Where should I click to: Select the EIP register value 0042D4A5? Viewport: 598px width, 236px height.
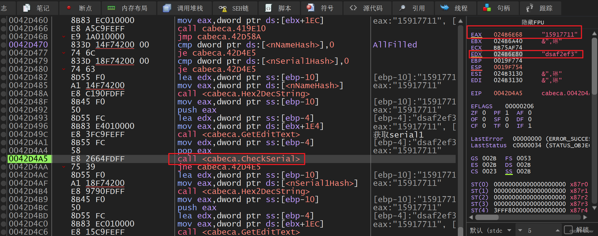(508, 93)
